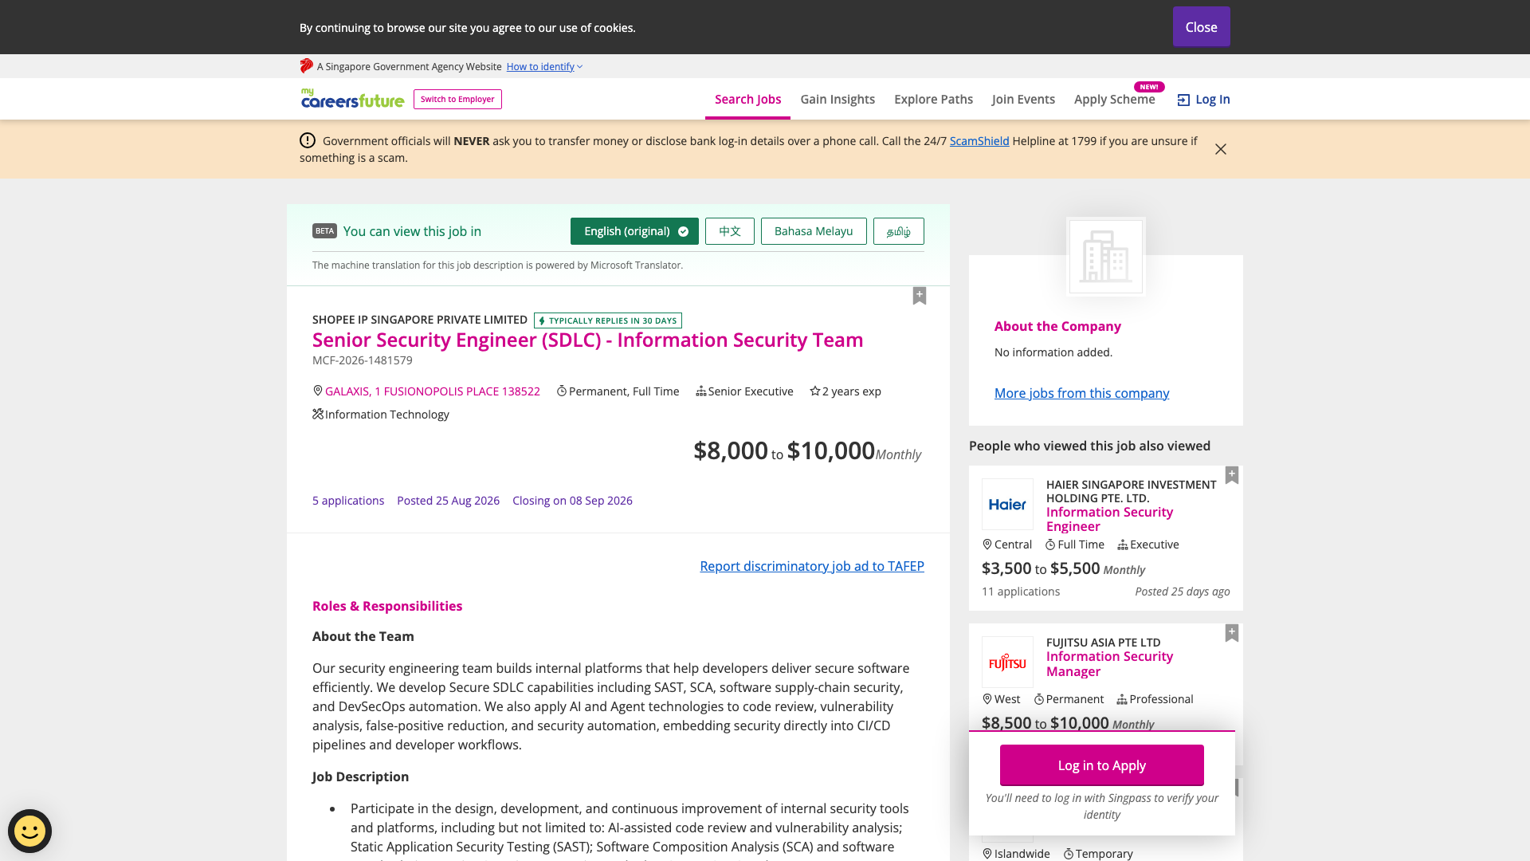Open the Apply Scheme menu item

[1114, 100]
